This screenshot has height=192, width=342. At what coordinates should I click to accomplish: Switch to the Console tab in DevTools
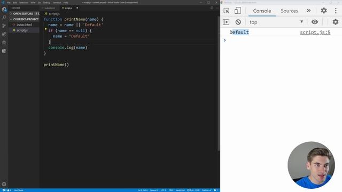tap(262, 11)
